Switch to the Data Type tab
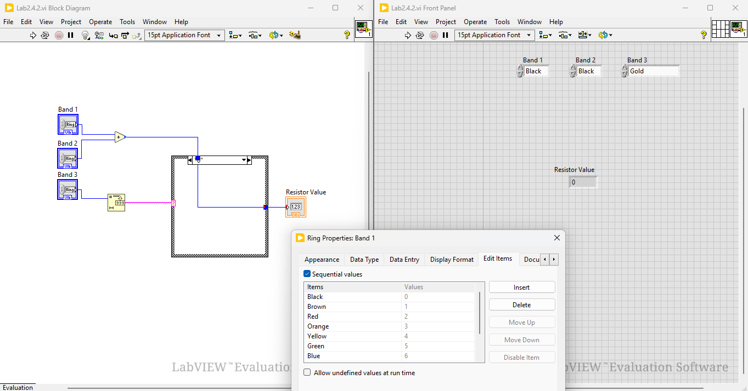 click(x=364, y=259)
